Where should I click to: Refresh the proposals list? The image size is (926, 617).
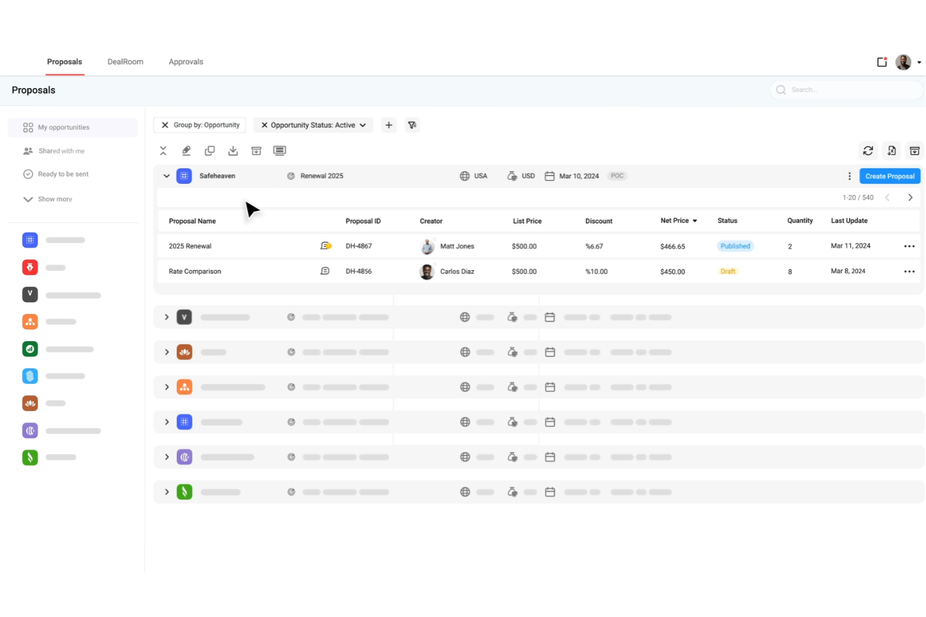coord(868,150)
